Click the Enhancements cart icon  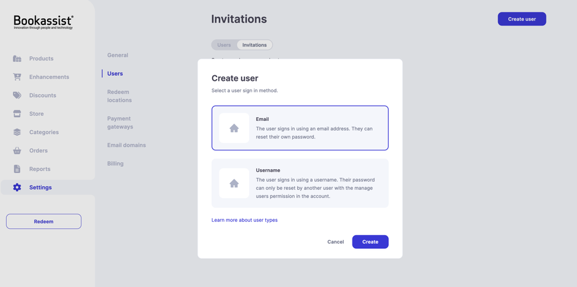tap(17, 77)
